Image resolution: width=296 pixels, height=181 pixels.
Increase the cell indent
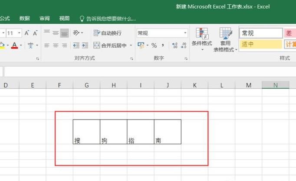click(x=85, y=45)
